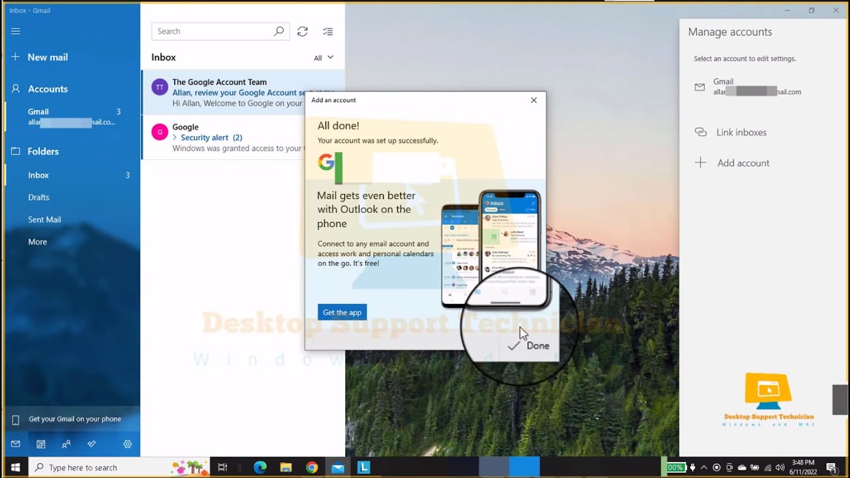Enter selection mode icon
The image size is (850, 478).
pos(328,31)
